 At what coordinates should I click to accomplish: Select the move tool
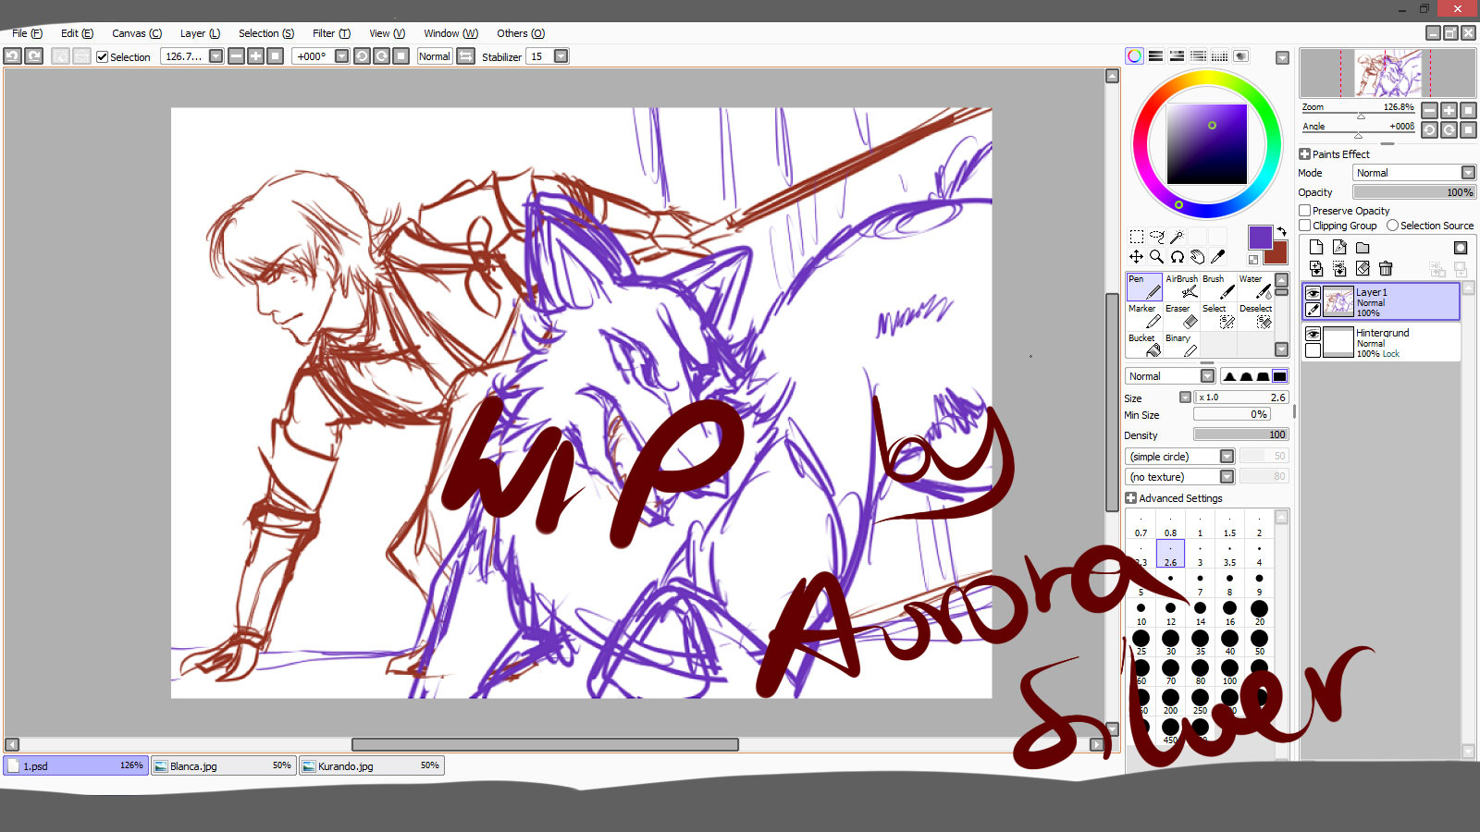click(x=1137, y=257)
